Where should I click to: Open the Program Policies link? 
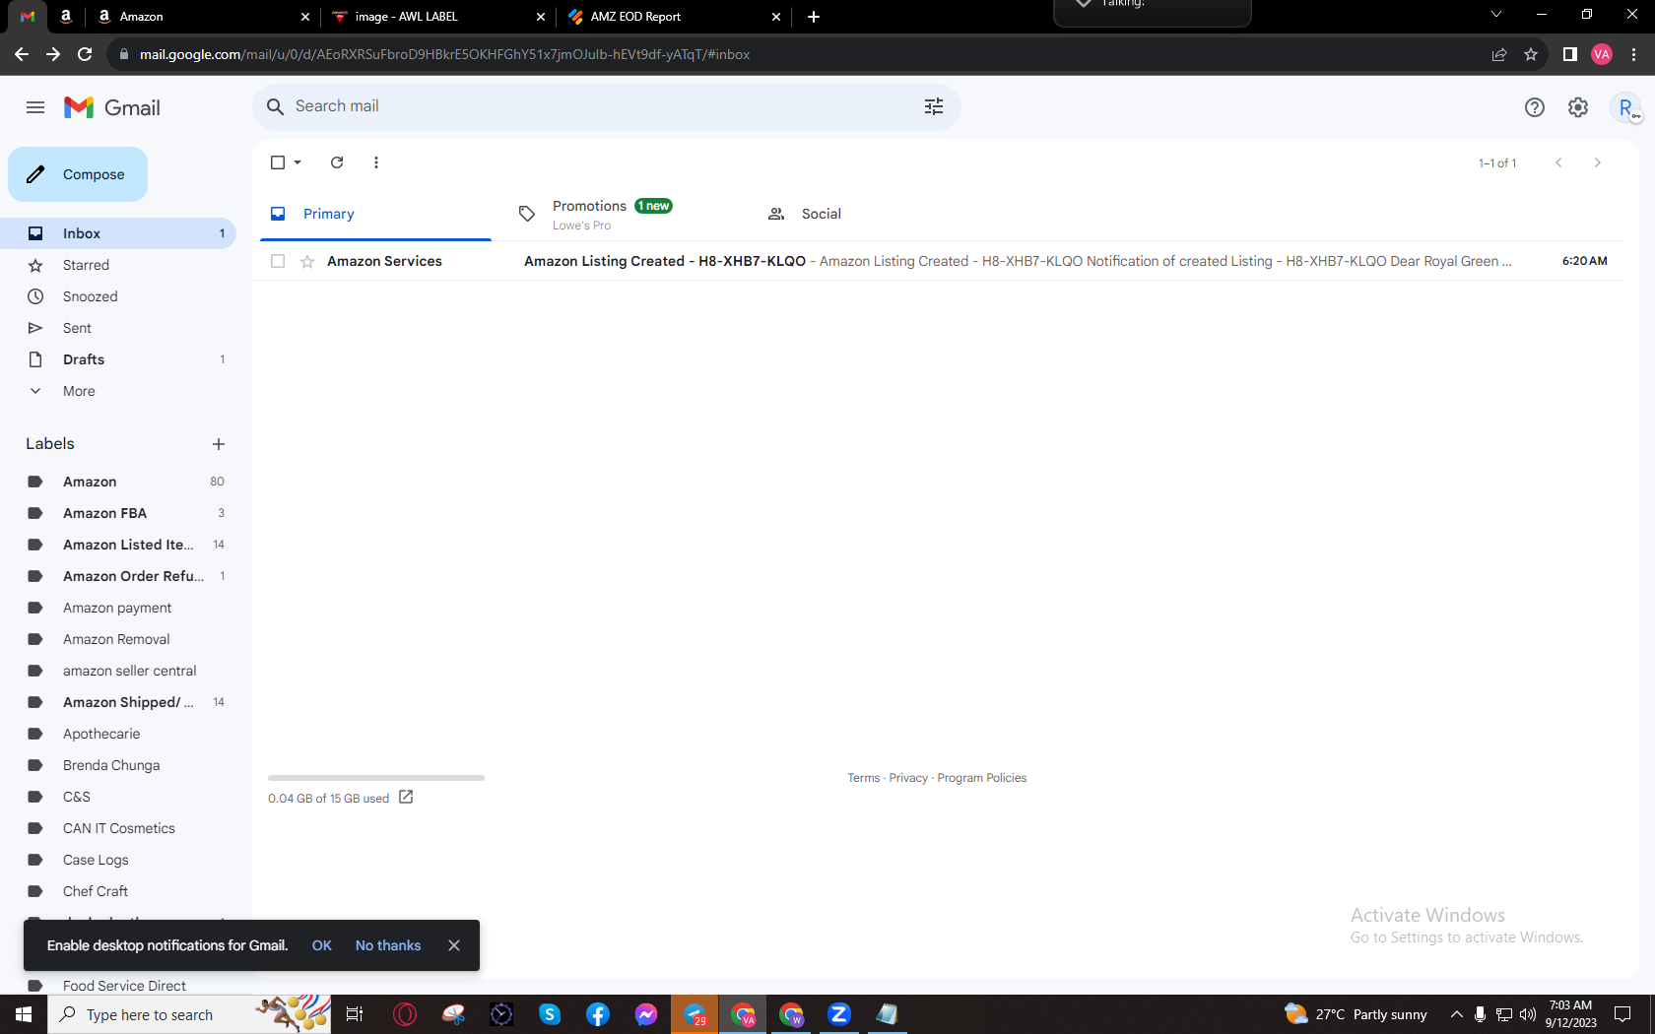pos(982,778)
